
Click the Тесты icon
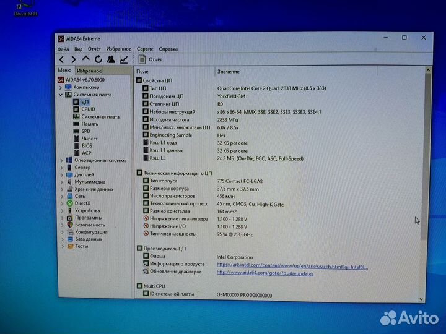[70, 246]
